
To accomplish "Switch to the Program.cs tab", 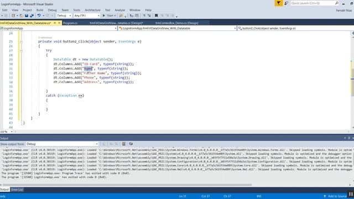I will tap(70, 23).
